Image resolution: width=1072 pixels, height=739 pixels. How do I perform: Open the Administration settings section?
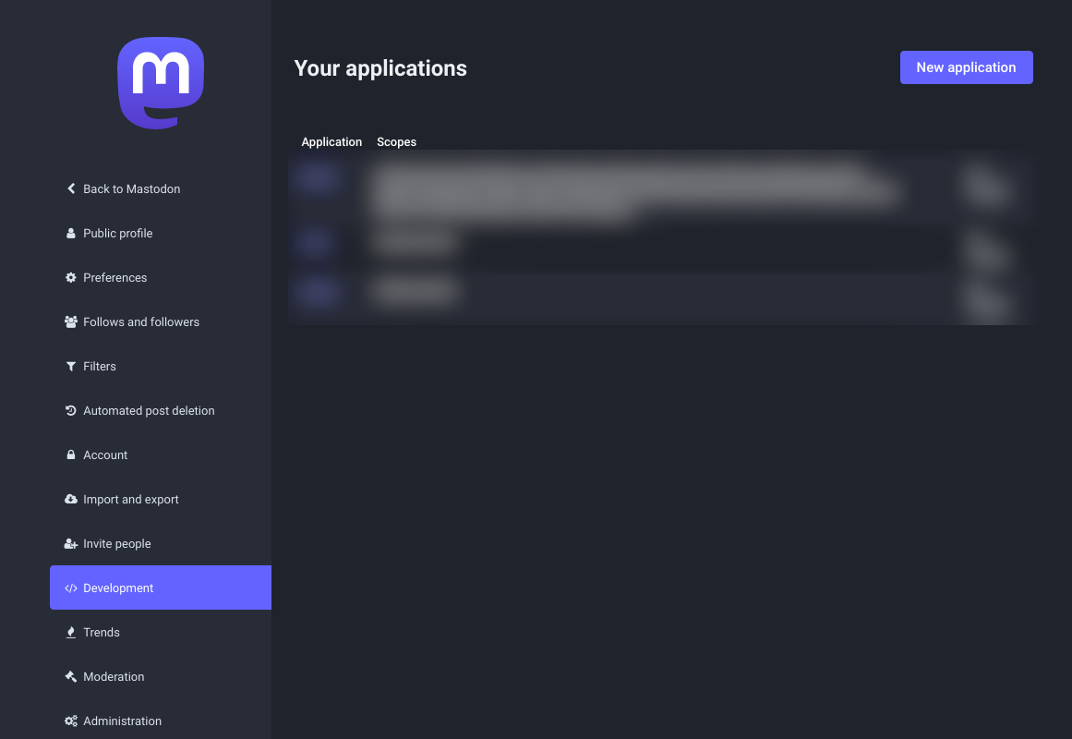122,721
